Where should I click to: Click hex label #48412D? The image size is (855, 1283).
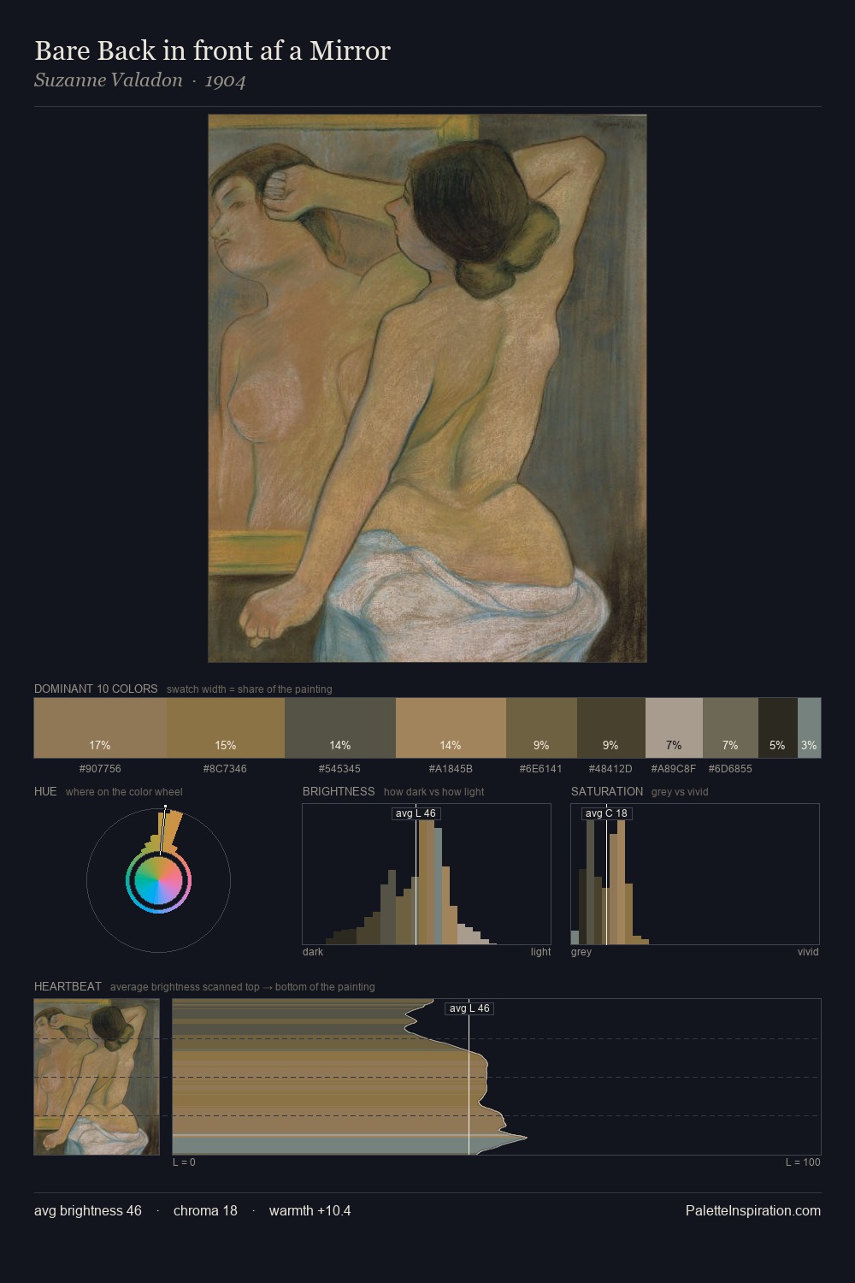click(610, 769)
